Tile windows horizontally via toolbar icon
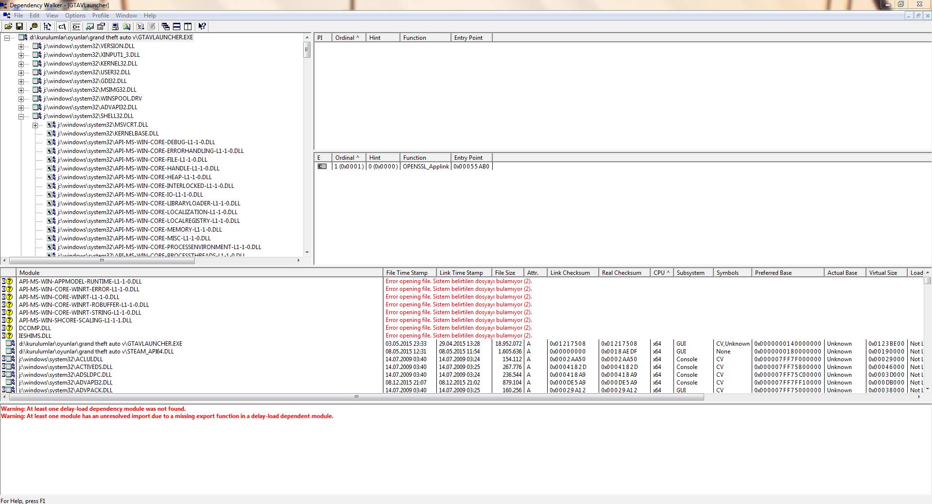Viewport: 932px width, 504px height. pos(177,27)
